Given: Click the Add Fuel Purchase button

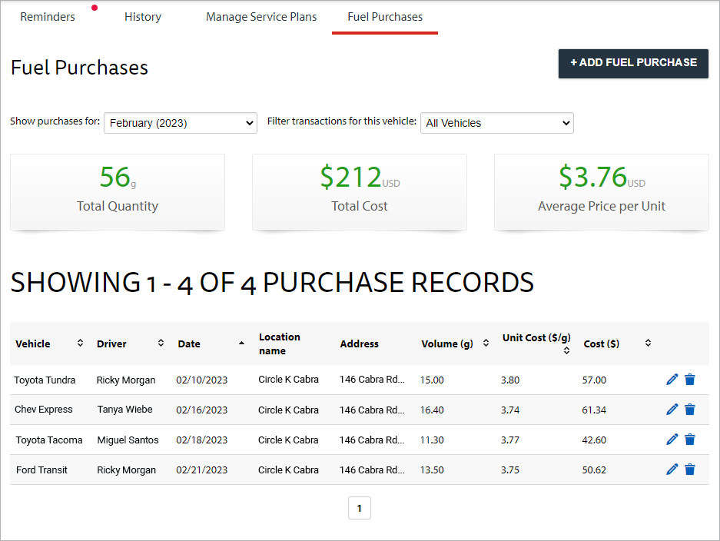Looking at the screenshot, I should click(632, 63).
